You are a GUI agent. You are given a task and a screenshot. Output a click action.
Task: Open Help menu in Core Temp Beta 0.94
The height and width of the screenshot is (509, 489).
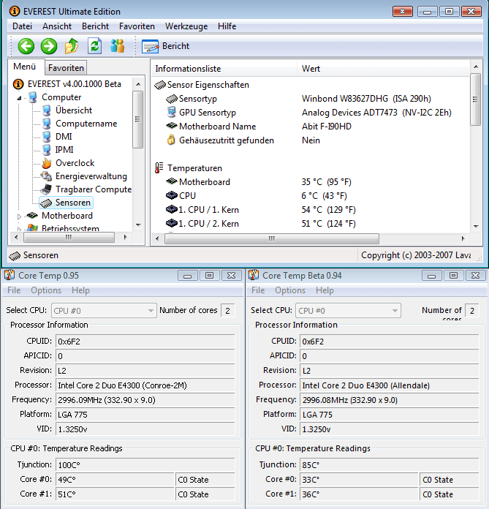click(325, 290)
